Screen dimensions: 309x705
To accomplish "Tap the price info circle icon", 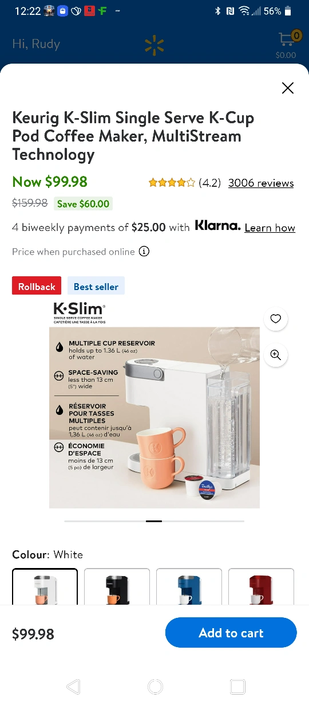I will [x=145, y=252].
